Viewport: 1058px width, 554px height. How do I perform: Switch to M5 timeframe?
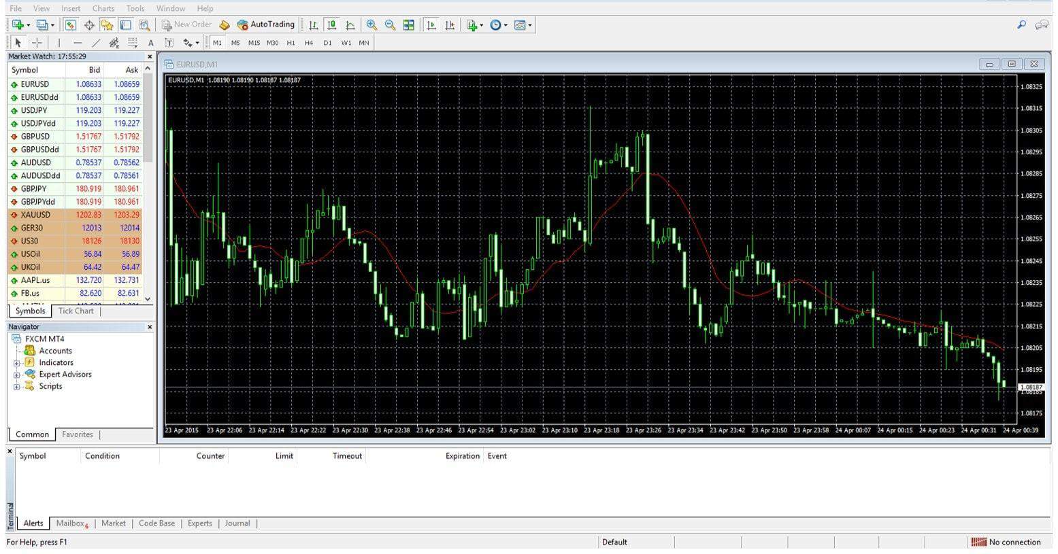tap(235, 42)
